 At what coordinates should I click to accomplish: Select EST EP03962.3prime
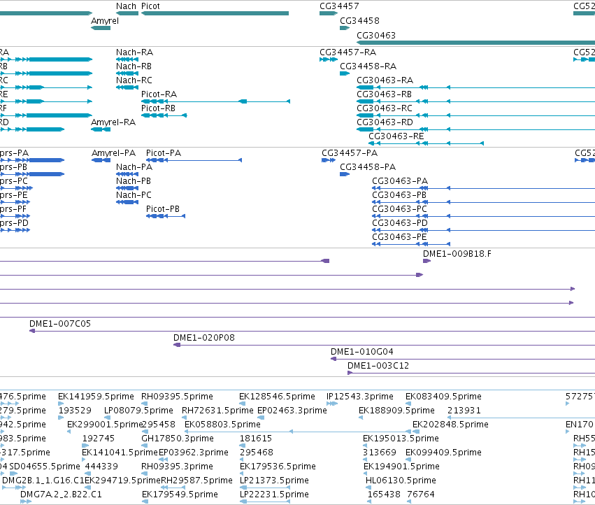(x=194, y=453)
